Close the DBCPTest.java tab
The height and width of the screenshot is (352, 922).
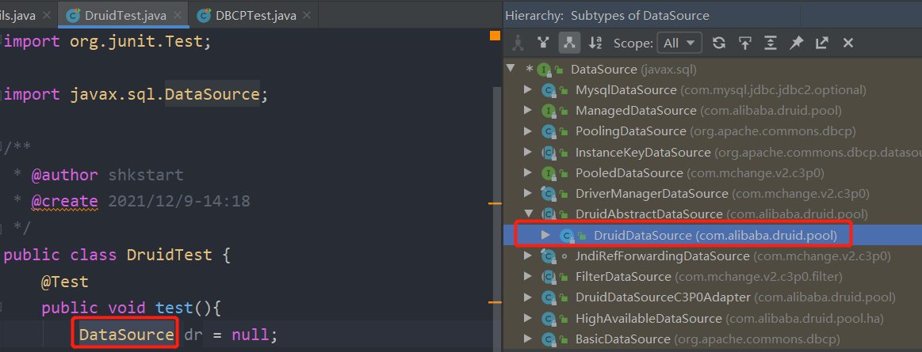306,16
